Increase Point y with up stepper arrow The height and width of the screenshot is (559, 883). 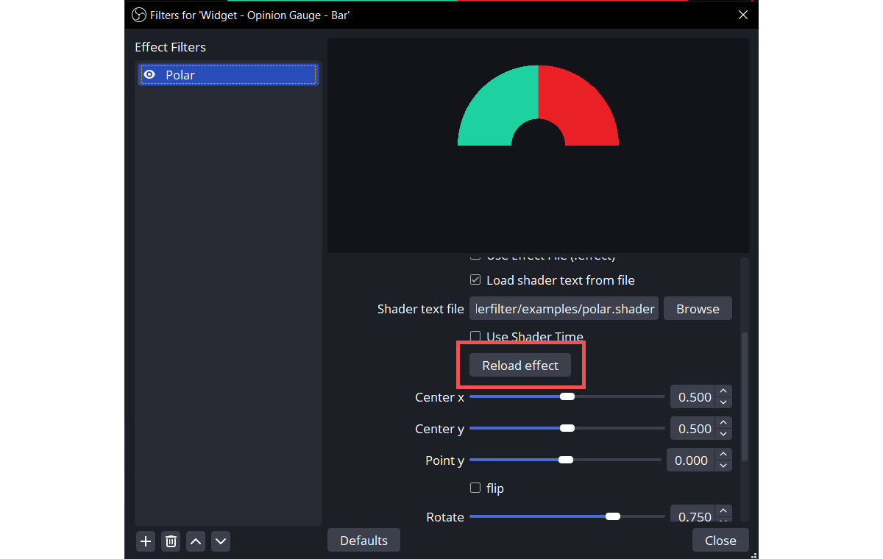point(723,455)
